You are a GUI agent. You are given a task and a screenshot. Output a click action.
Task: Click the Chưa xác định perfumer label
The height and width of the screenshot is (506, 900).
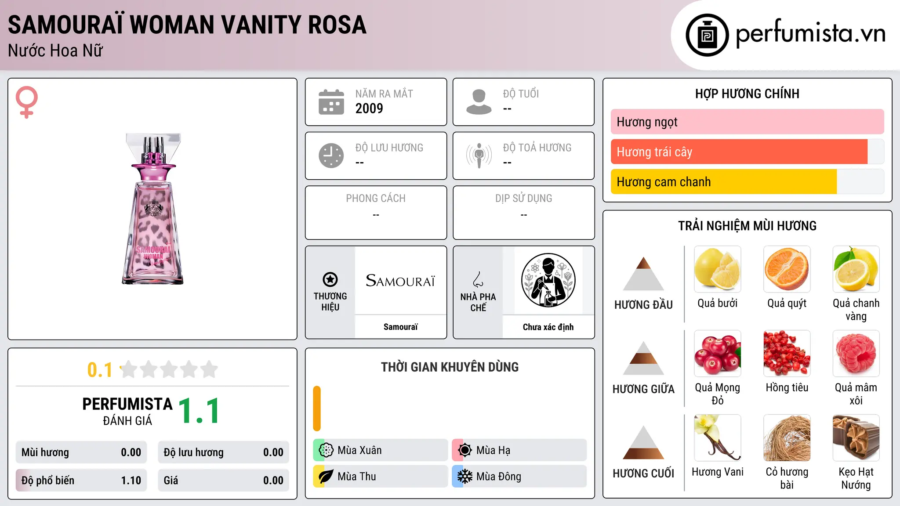[548, 327]
